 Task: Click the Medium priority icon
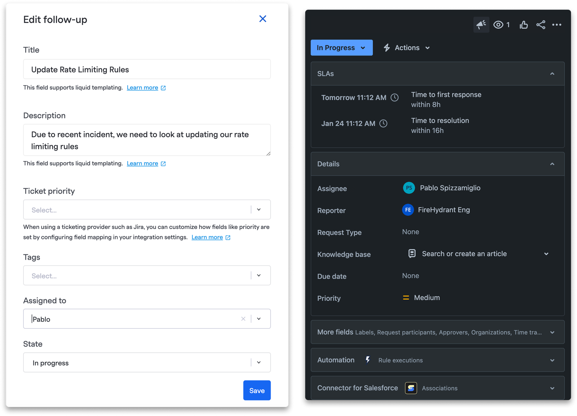pos(406,298)
